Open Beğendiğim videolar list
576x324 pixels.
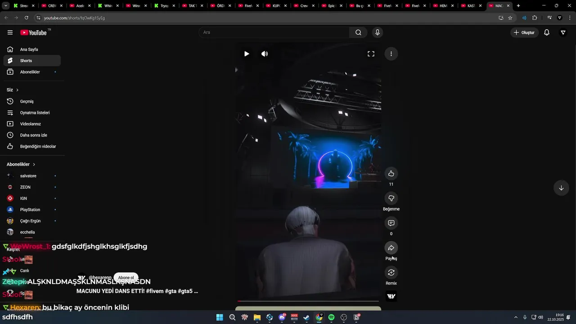[x=32, y=146]
